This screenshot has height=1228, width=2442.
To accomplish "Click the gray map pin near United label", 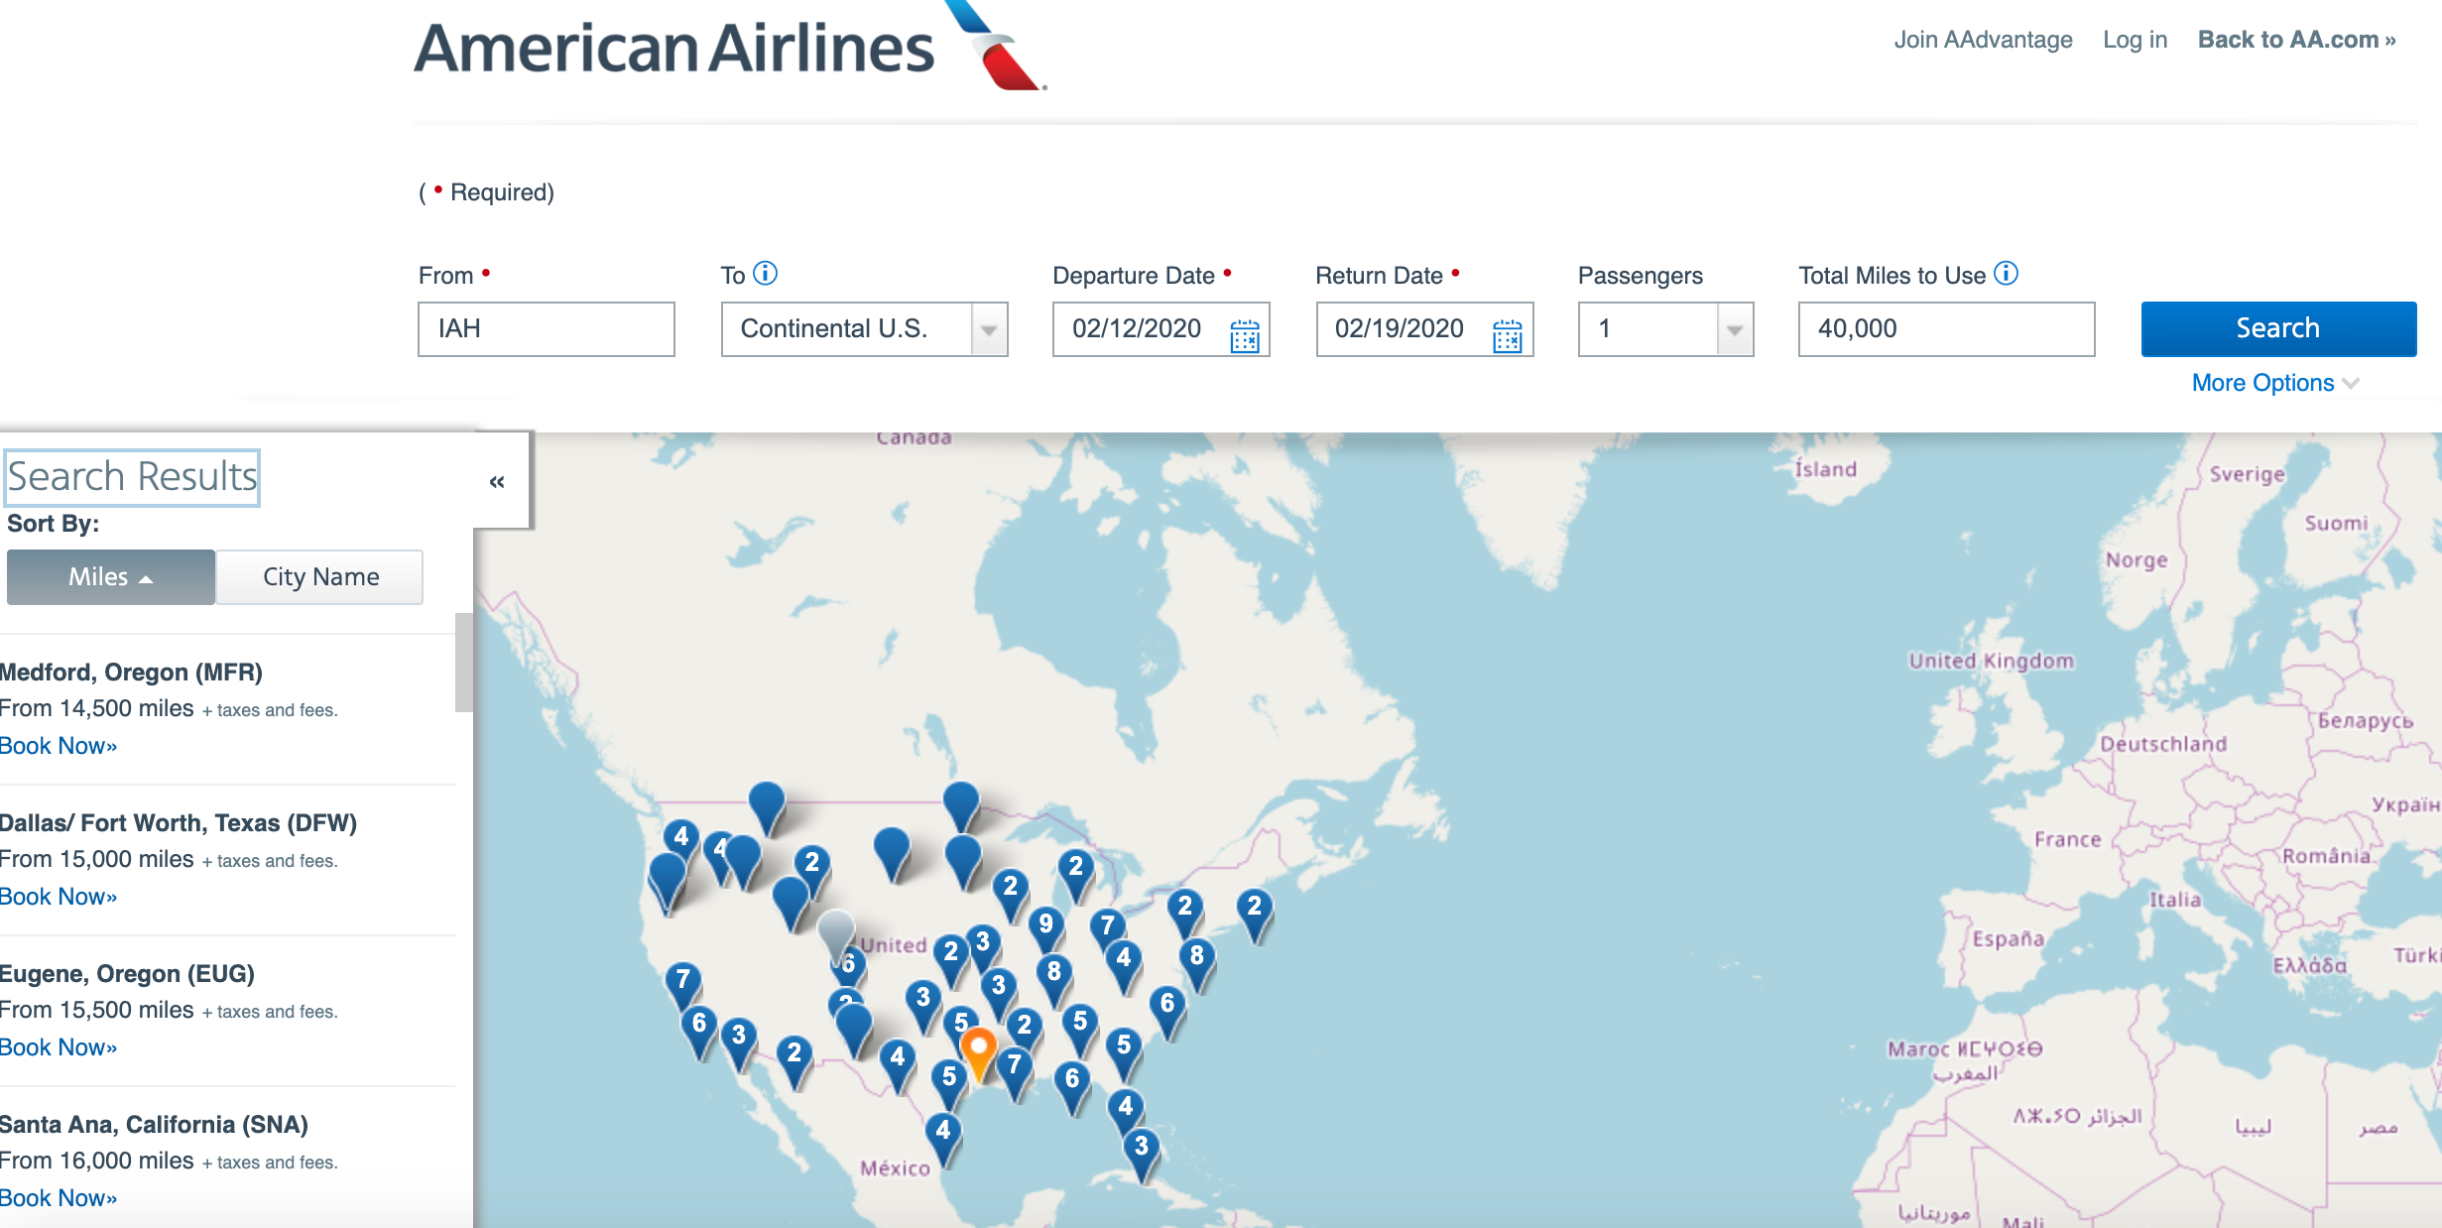I will click(x=836, y=932).
